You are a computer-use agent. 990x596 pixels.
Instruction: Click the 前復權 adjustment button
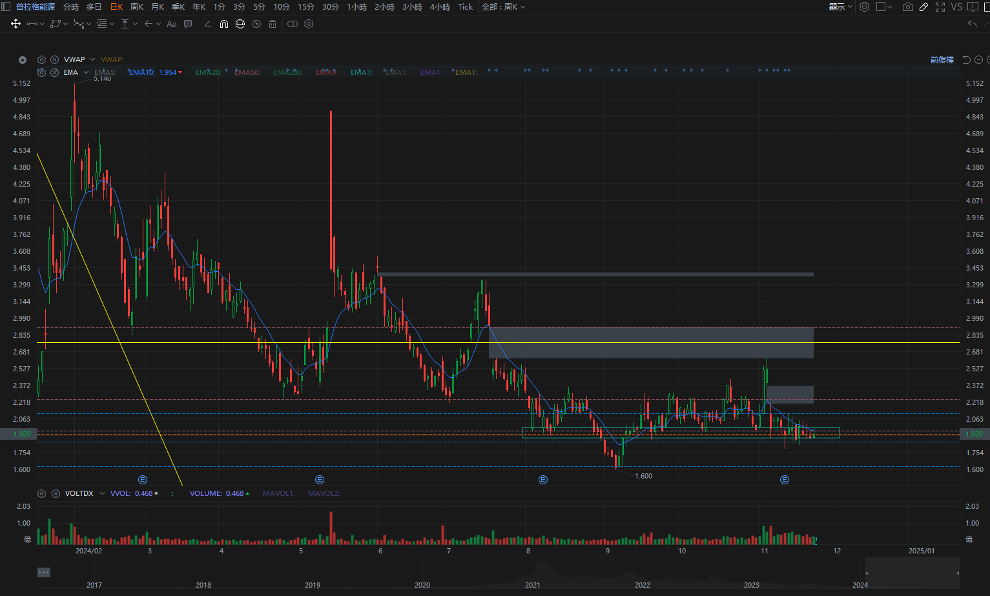click(942, 59)
